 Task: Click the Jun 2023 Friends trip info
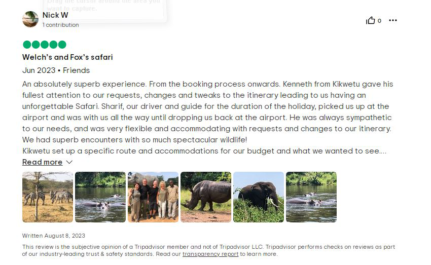click(56, 70)
